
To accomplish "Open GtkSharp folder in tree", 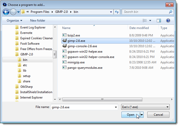I will pos(26,87).
